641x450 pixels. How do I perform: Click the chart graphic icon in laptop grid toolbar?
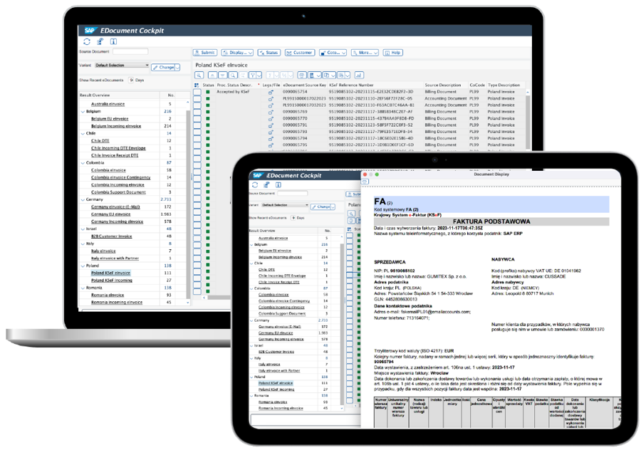(358, 75)
